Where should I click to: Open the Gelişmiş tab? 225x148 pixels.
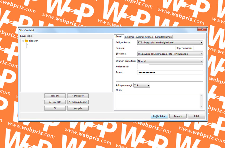click(x=129, y=37)
